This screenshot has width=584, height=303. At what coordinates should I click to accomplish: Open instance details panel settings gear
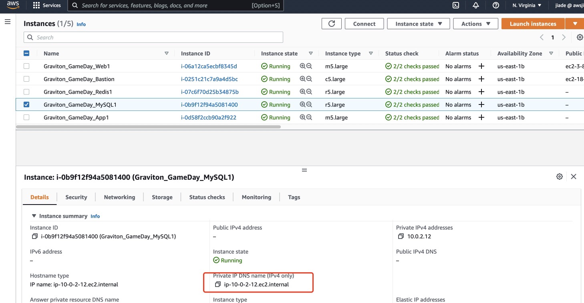[560, 177]
